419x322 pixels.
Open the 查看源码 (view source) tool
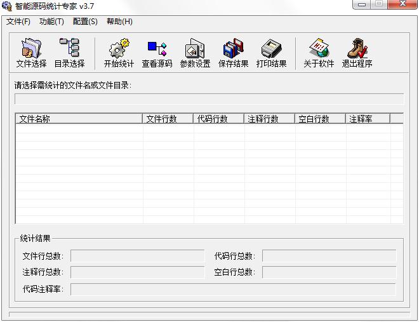(157, 53)
